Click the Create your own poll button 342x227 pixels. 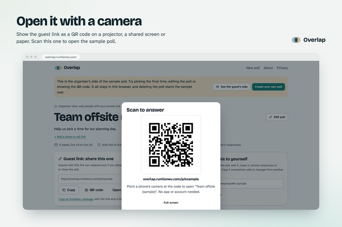coord(268,87)
